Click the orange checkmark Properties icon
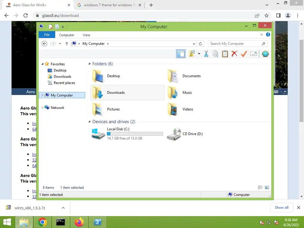Image resolution: width=304 pixels, height=228 pixels. 244,54
